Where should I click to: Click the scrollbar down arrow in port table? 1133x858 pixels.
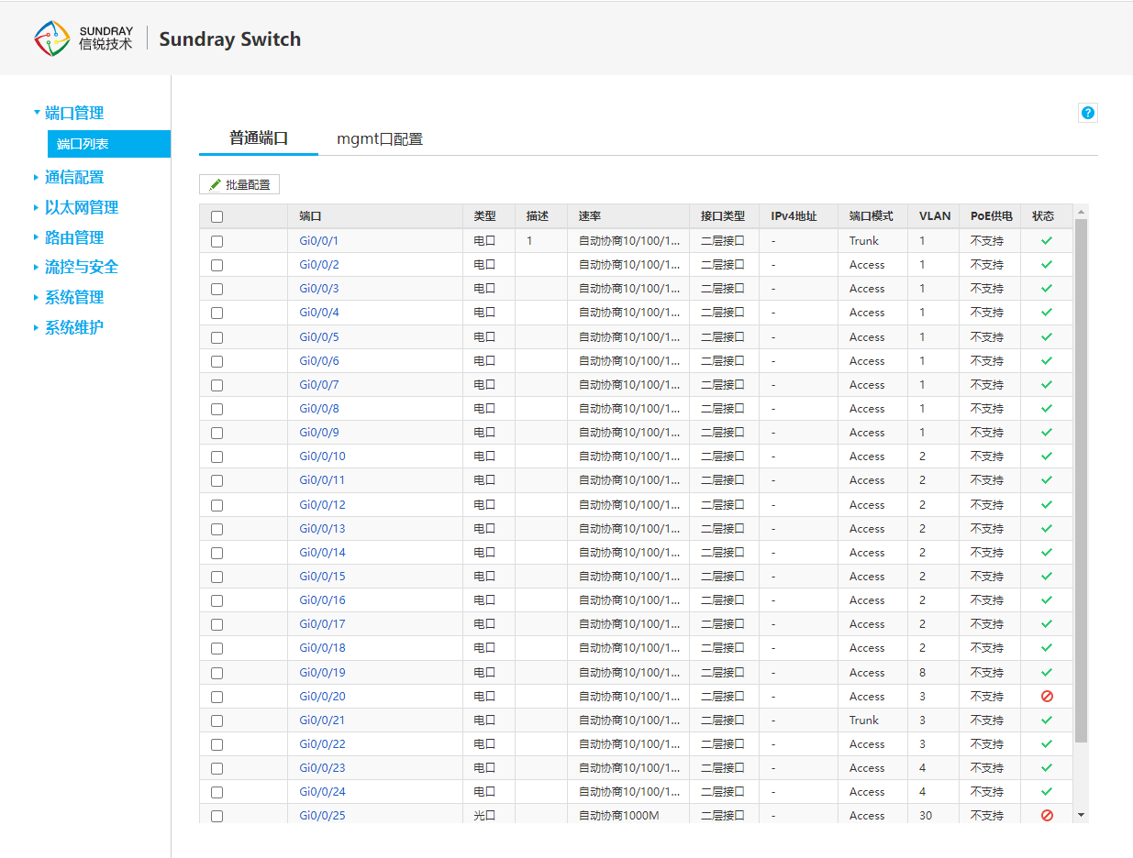click(x=1081, y=815)
